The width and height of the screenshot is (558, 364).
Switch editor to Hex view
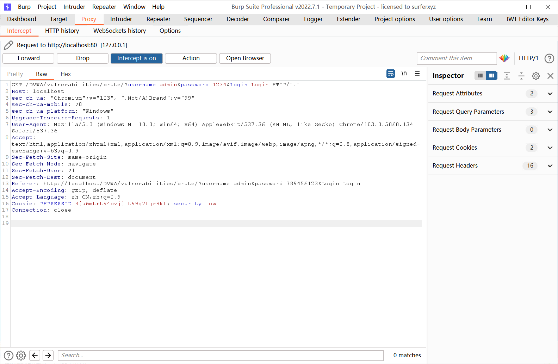(66, 74)
